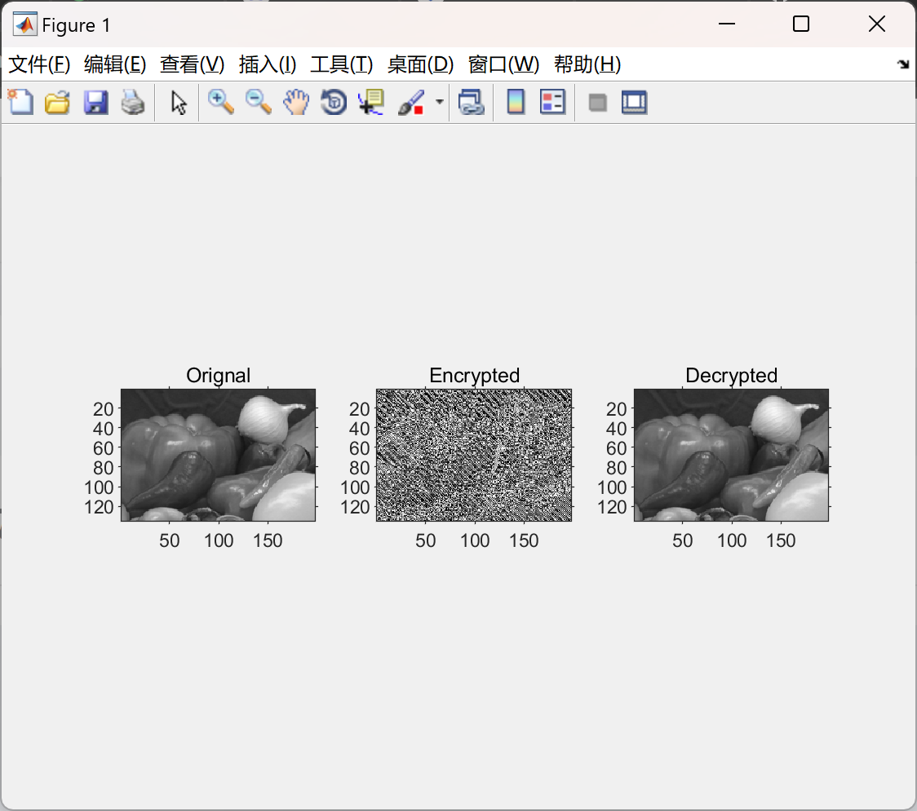
Task: Activate the Zoom Out magnifier tool
Action: [258, 102]
